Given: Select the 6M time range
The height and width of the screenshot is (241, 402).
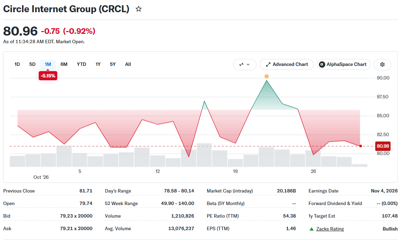Looking at the screenshot, I should point(64,64).
